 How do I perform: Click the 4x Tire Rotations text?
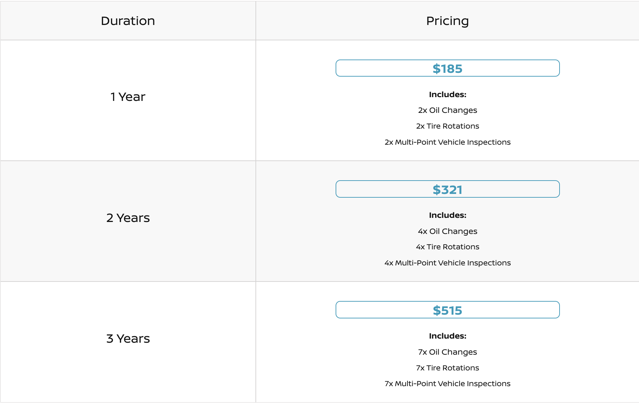click(448, 247)
